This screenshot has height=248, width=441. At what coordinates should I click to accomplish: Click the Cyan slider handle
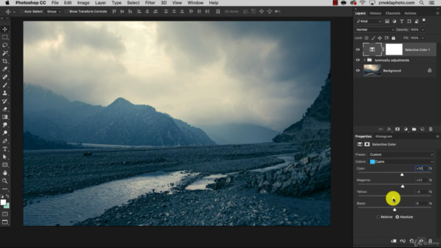tap(402, 174)
